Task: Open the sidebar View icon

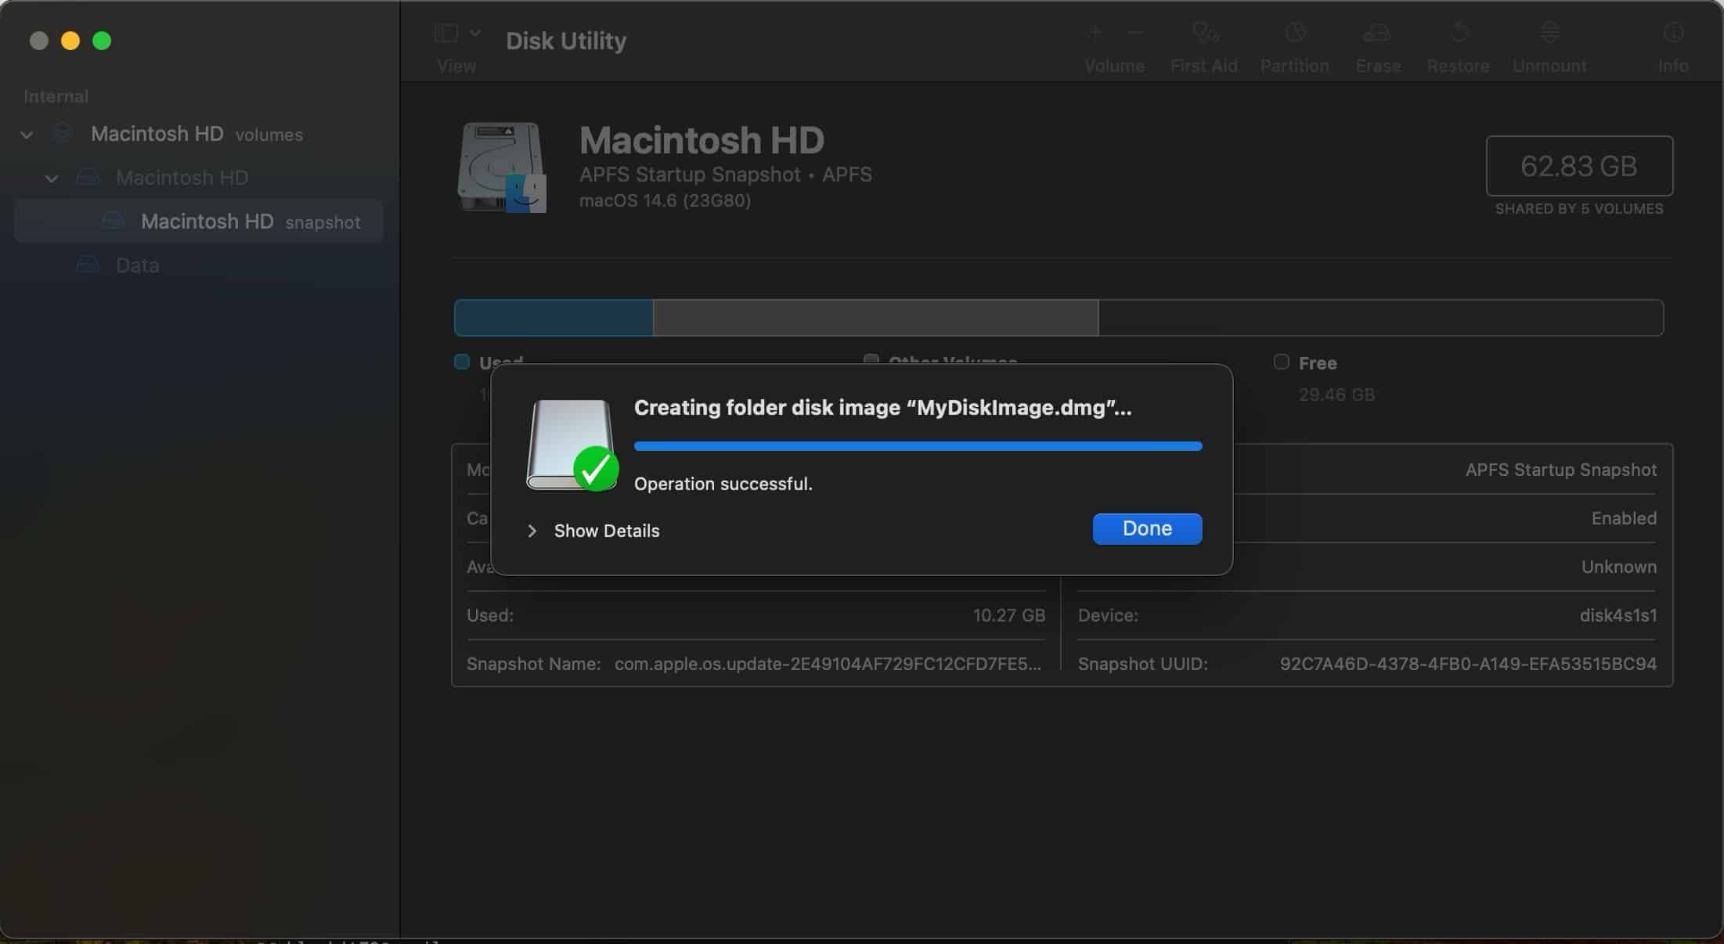Action: click(x=446, y=33)
